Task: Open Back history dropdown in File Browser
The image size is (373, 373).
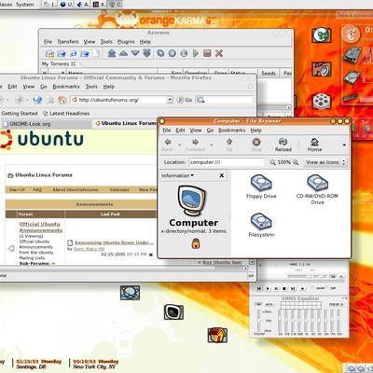Action: (x=179, y=145)
